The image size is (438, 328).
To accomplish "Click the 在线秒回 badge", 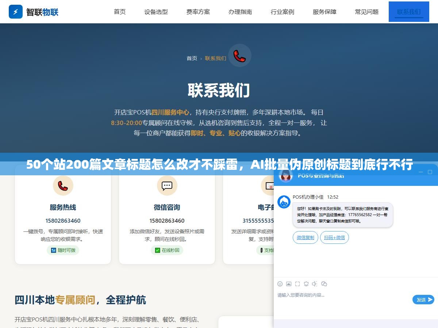I will 167,250.
